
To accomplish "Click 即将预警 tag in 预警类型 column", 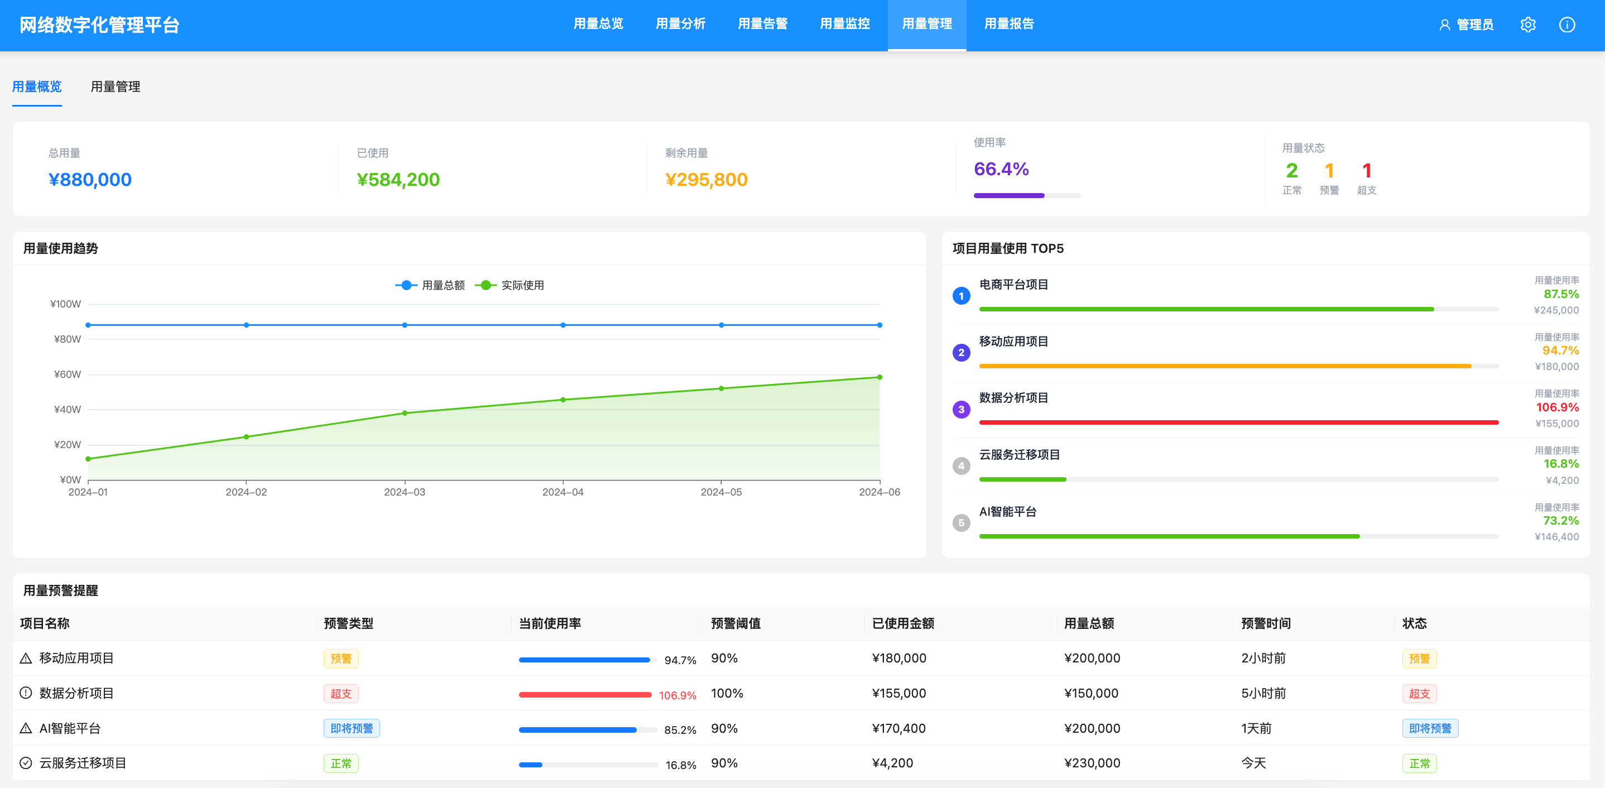I will (352, 728).
